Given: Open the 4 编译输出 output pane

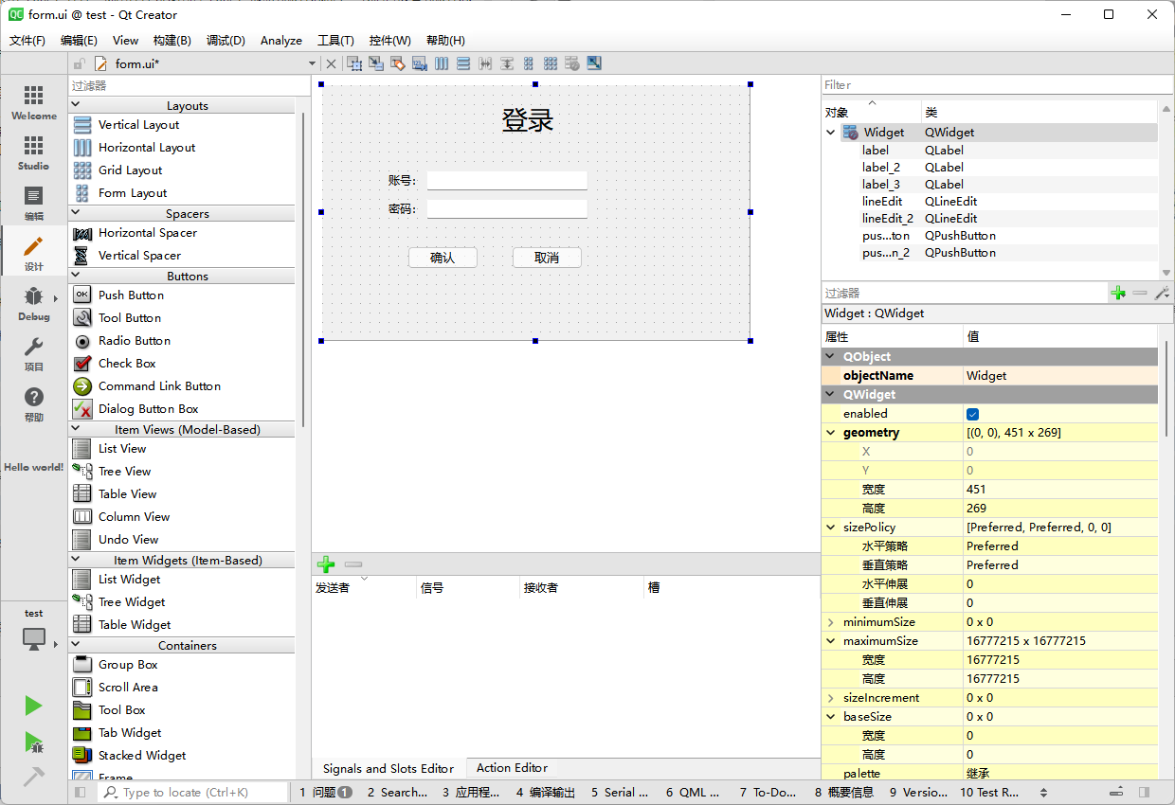Looking at the screenshot, I should click(x=545, y=793).
